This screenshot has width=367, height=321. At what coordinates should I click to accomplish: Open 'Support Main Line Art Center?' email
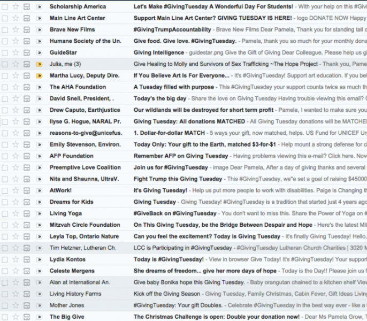(x=213, y=18)
